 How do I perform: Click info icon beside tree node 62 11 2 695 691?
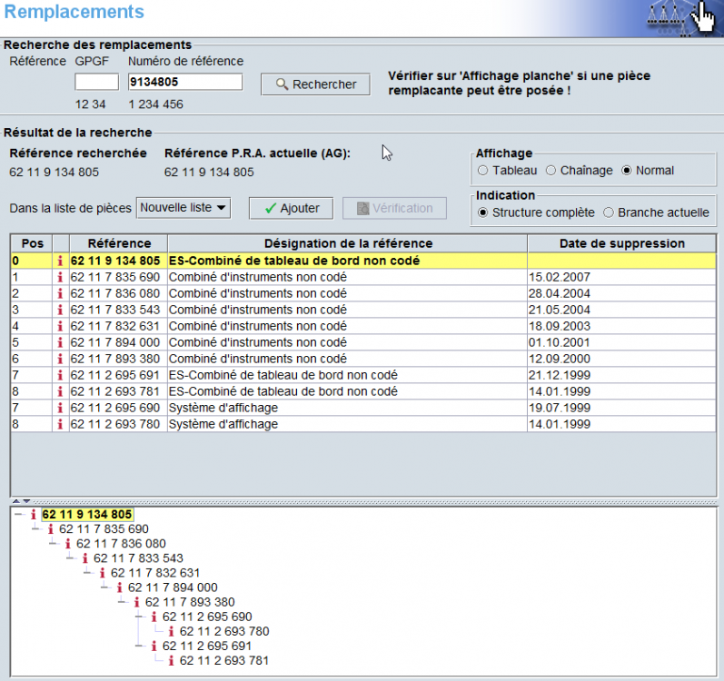[x=154, y=646]
